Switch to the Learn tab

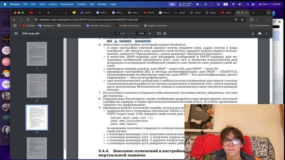click(227, 13)
